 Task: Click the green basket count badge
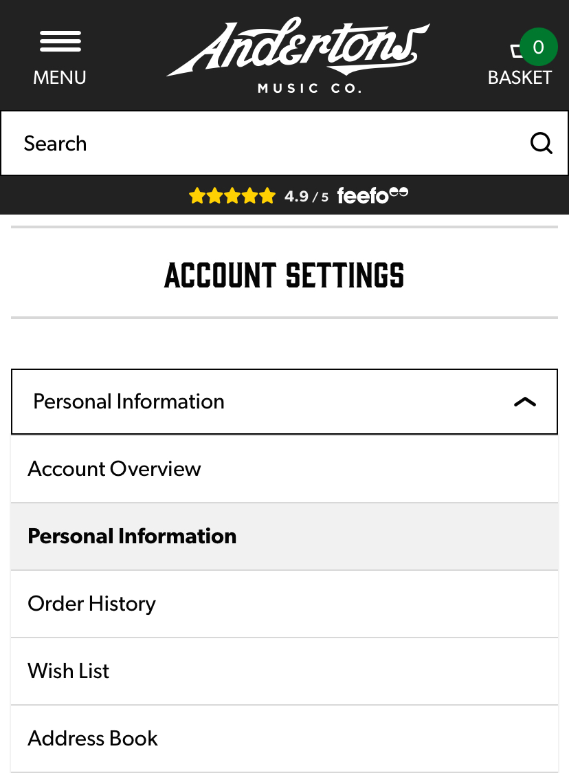(x=539, y=47)
